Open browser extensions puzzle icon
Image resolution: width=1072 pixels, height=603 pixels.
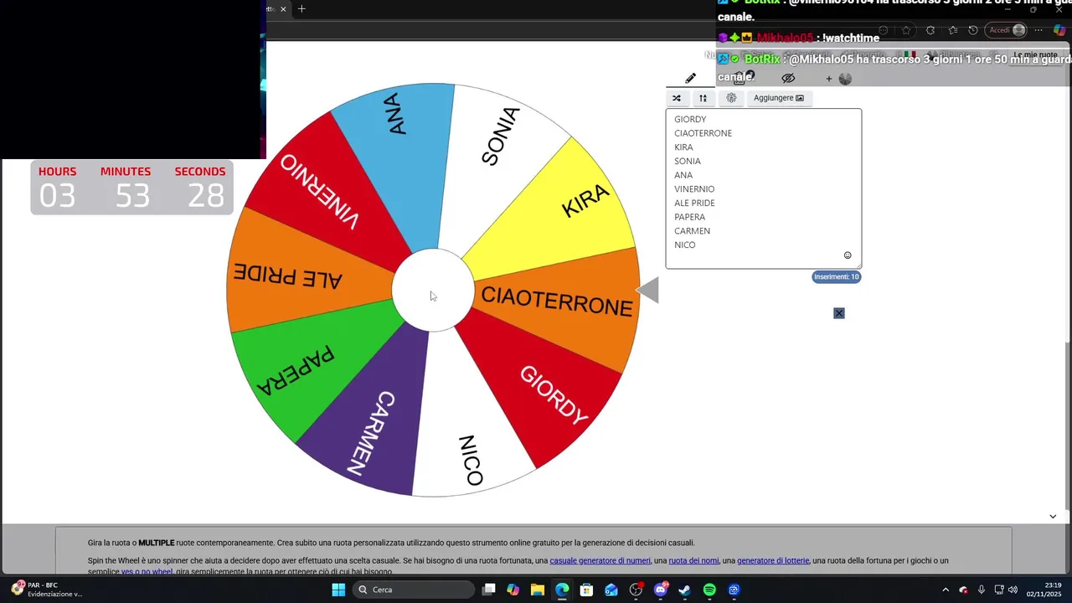click(x=930, y=30)
